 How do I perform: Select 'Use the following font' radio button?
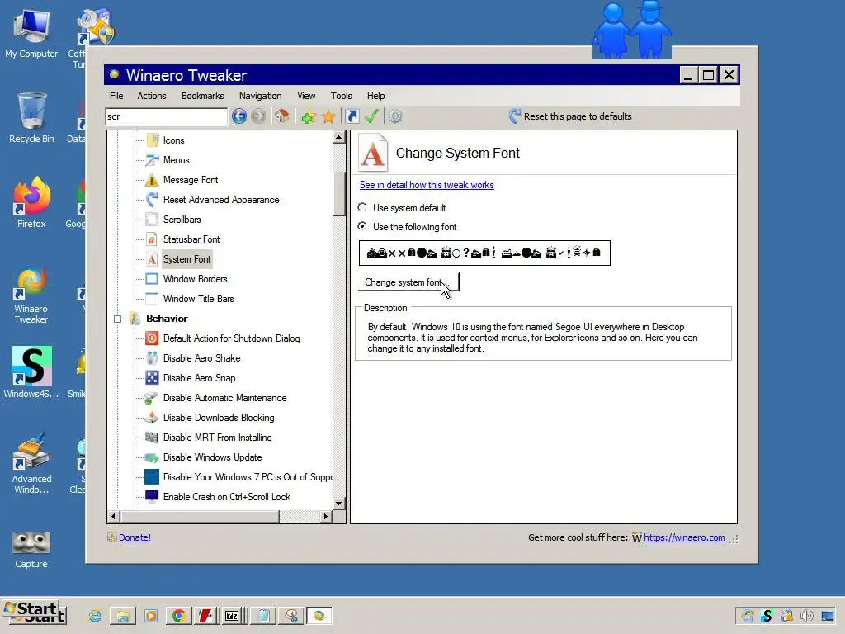point(362,226)
